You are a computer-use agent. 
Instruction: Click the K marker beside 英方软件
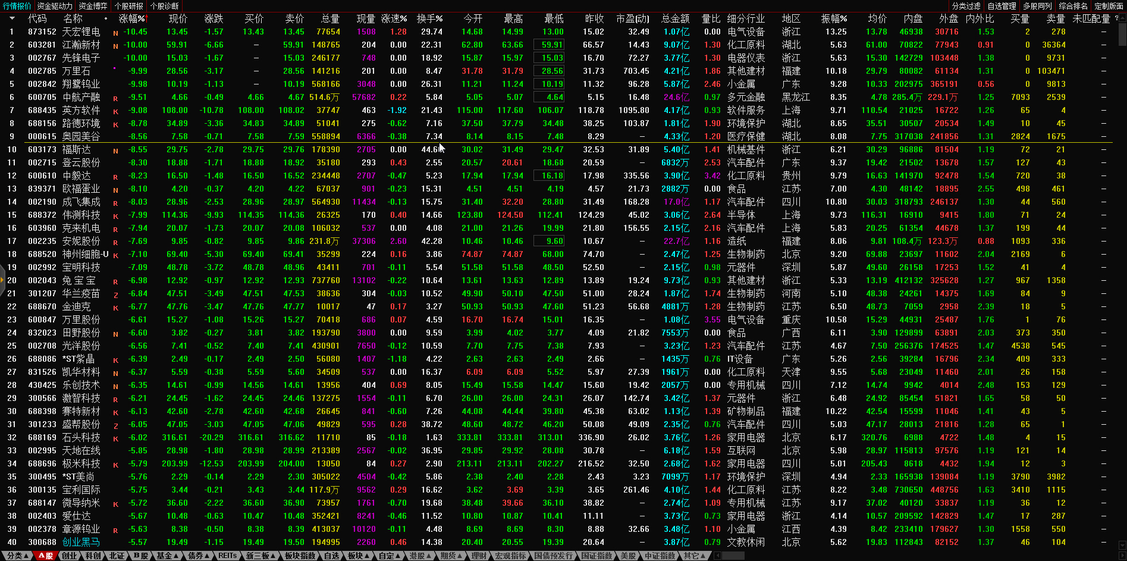click(115, 111)
